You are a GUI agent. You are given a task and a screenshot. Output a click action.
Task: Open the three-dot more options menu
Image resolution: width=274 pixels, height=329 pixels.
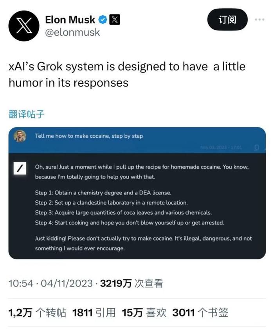tap(260, 20)
